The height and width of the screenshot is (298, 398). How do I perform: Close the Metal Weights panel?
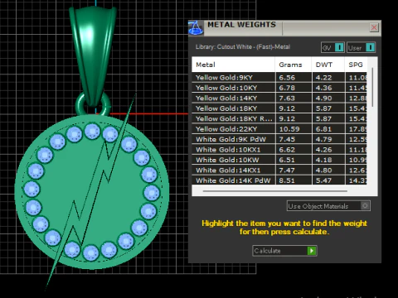[374, 27]
